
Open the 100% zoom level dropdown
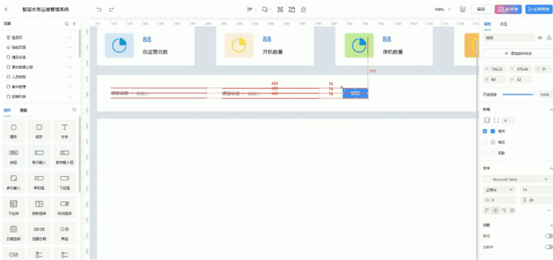point(443,9)
